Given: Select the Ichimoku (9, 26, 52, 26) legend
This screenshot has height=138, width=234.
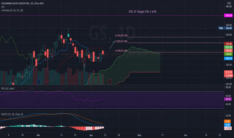Looking at the screenshot, I should [12, 10].
